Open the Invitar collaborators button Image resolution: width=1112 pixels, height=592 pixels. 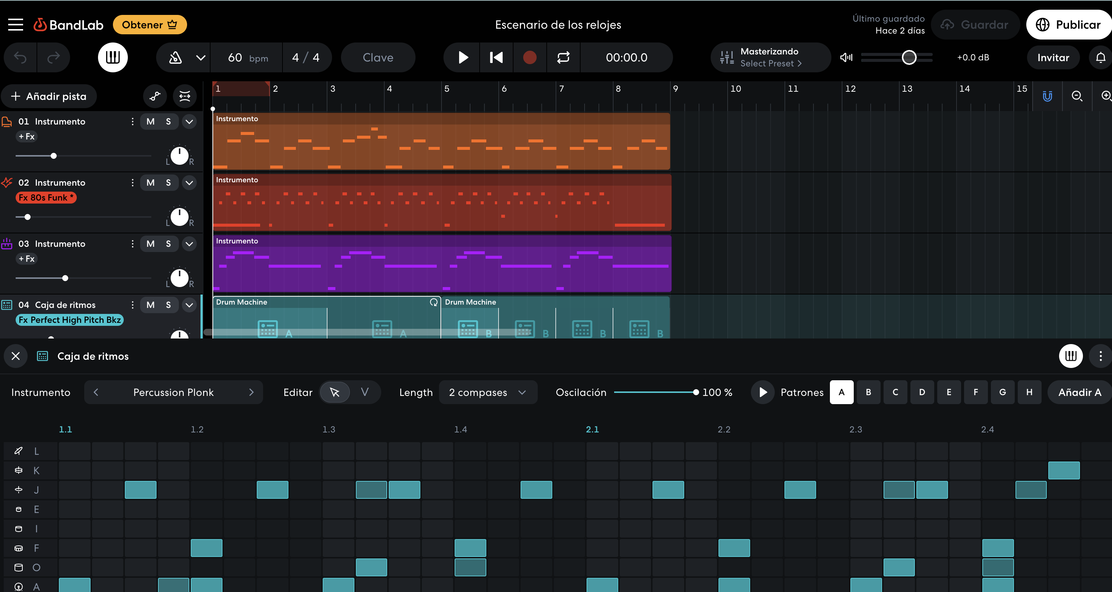(x=1053, y=57)
